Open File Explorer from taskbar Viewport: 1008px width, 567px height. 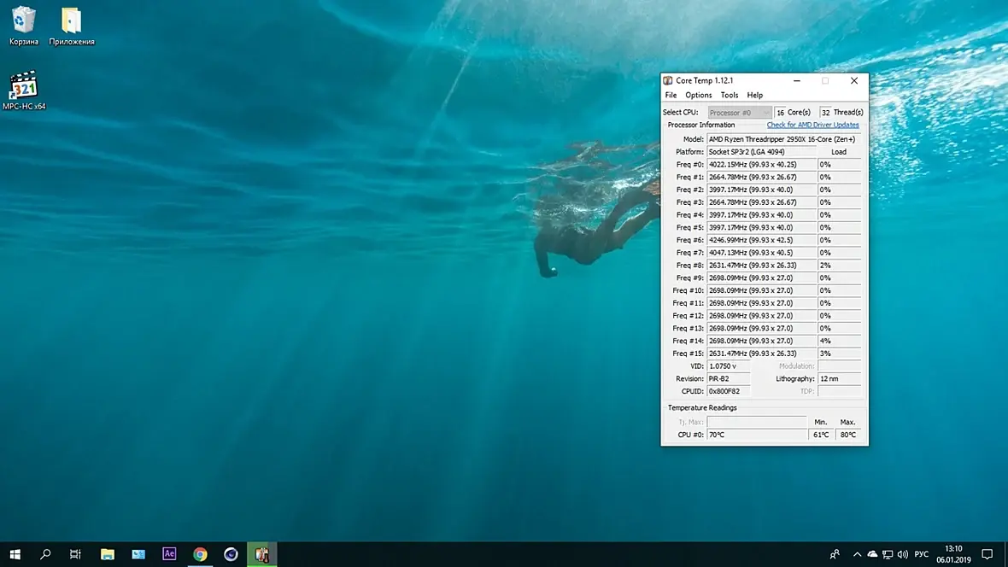click(x=108, y=554)
